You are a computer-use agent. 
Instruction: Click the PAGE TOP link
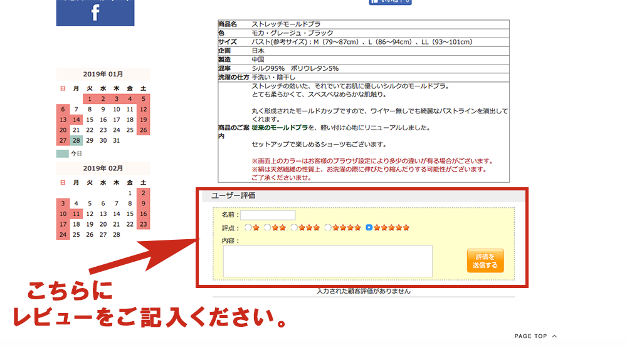[530, 336]
